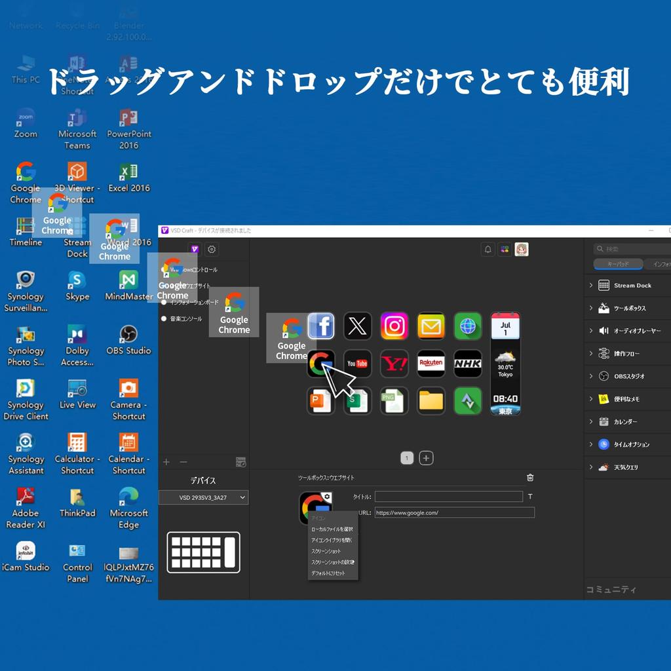Image resolution: width=671 pixels, height=671 pixels.
Task: Choose スクリーンショット from the icon menu
Action: [326, 551]
